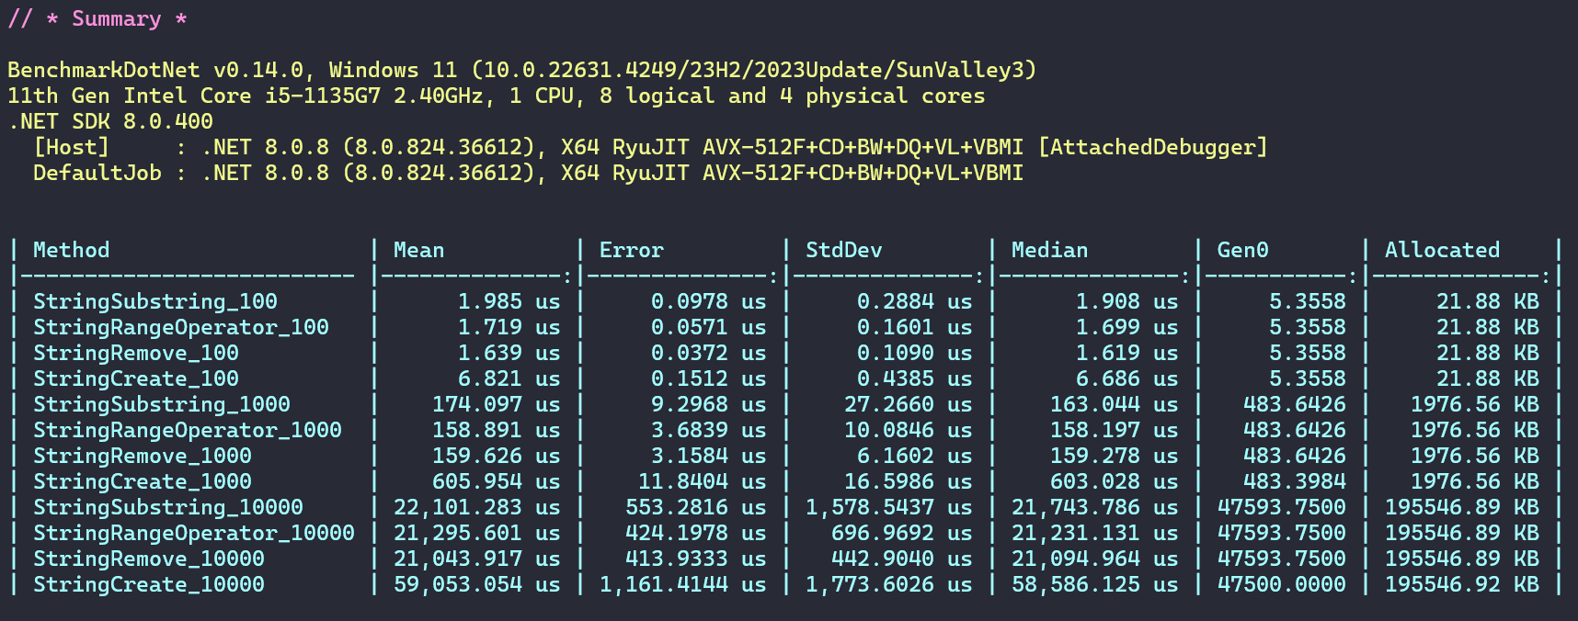The width and height of the screenshot is (1578, 621).
Task: Click StringCreate_1000 allocated value 1976.56 KB
Action: coord(1475,481)
